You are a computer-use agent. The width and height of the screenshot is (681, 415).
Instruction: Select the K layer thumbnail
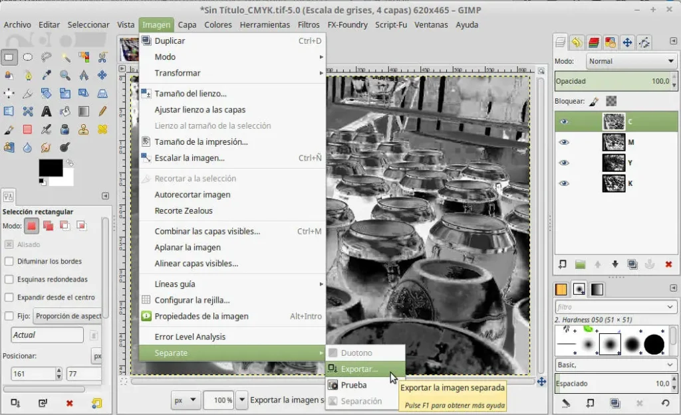pyautogui.click(x=614, y=183)
